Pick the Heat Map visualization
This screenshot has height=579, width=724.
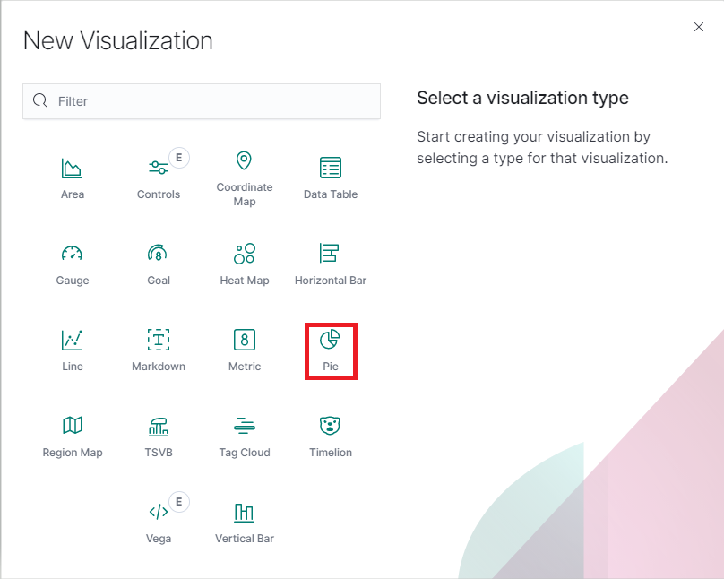(245, 255)
